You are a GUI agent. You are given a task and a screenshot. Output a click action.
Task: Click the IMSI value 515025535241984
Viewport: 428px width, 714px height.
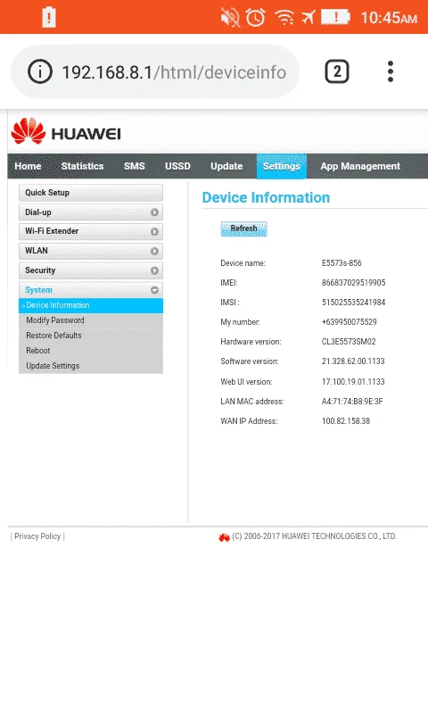coord(353,303)
